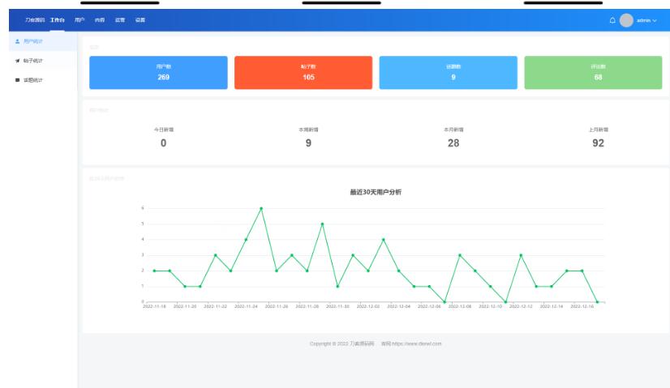Click the light blue 话题数 9 card
670x388 pixels.
coord(448,72)
